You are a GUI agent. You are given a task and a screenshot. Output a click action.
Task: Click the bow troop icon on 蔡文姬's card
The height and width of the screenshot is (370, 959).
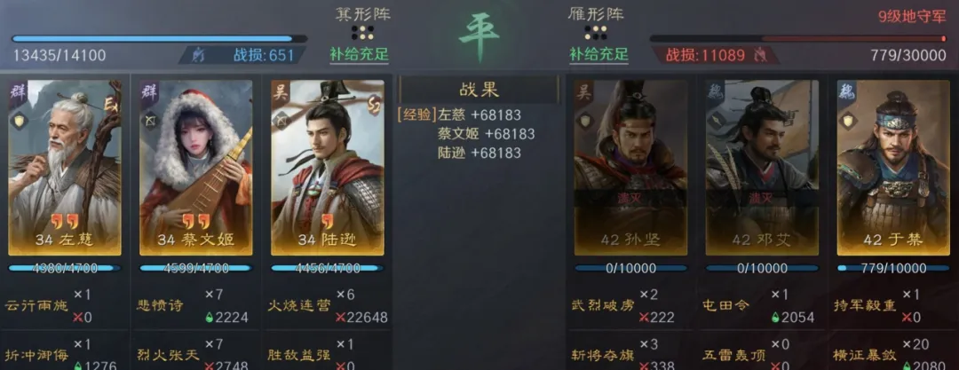click(150, 121)
